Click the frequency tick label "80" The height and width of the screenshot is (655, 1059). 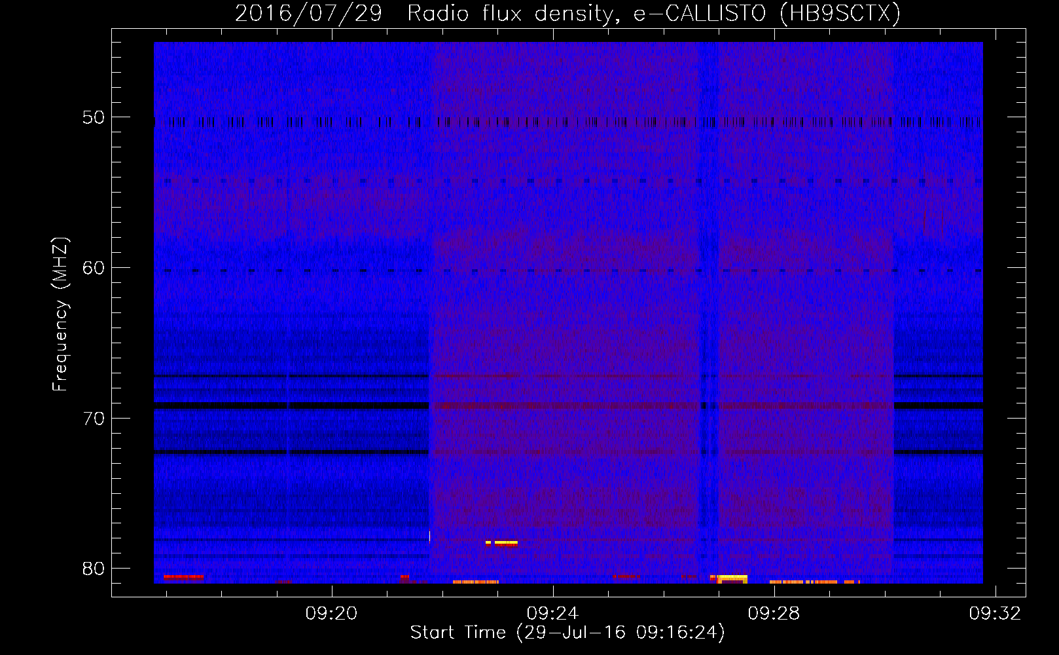pos(94,569)
